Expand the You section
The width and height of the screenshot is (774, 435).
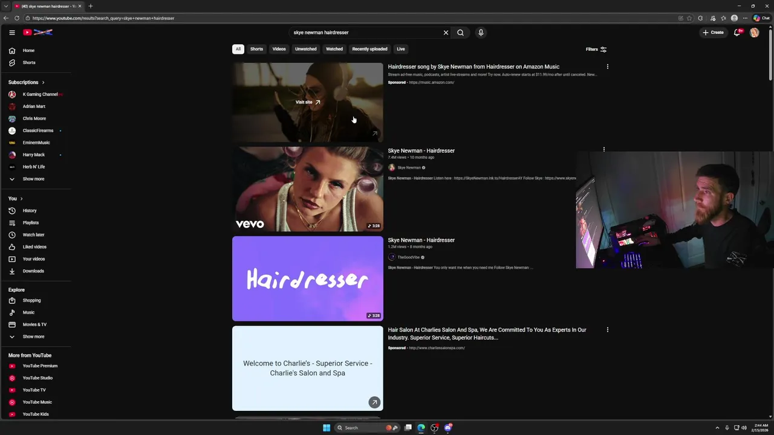tap(16, 199)
